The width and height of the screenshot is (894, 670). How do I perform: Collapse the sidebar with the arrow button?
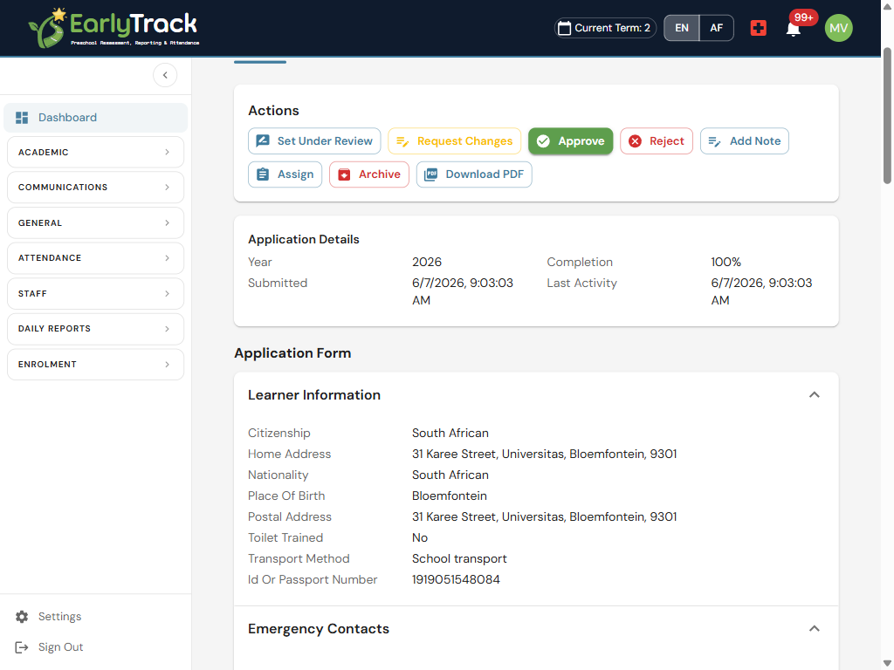(x=165, y=75)
